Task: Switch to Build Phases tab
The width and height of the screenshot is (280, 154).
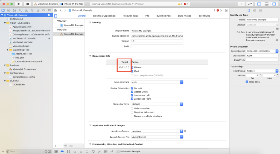Action: pos(184,16)
